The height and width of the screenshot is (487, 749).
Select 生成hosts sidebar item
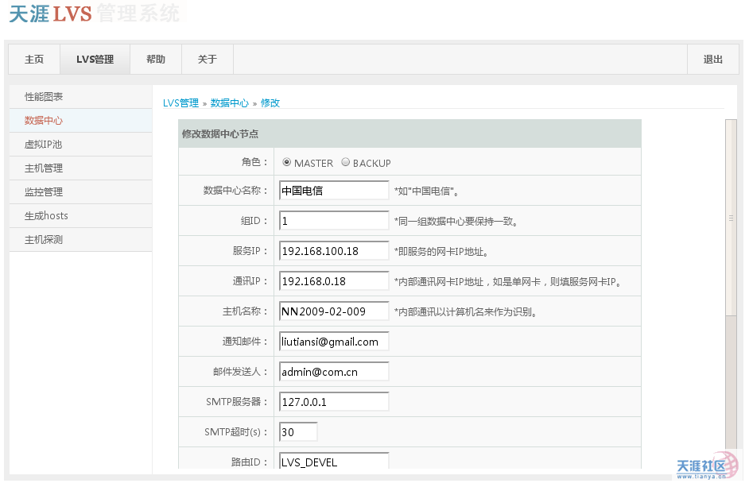46,216
